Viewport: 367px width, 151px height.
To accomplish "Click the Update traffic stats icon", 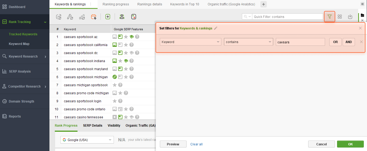I will 82,17.
